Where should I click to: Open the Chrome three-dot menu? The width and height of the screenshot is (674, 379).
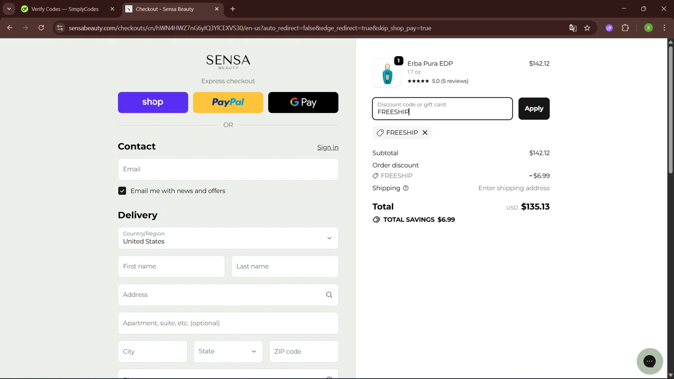[664, 28]
